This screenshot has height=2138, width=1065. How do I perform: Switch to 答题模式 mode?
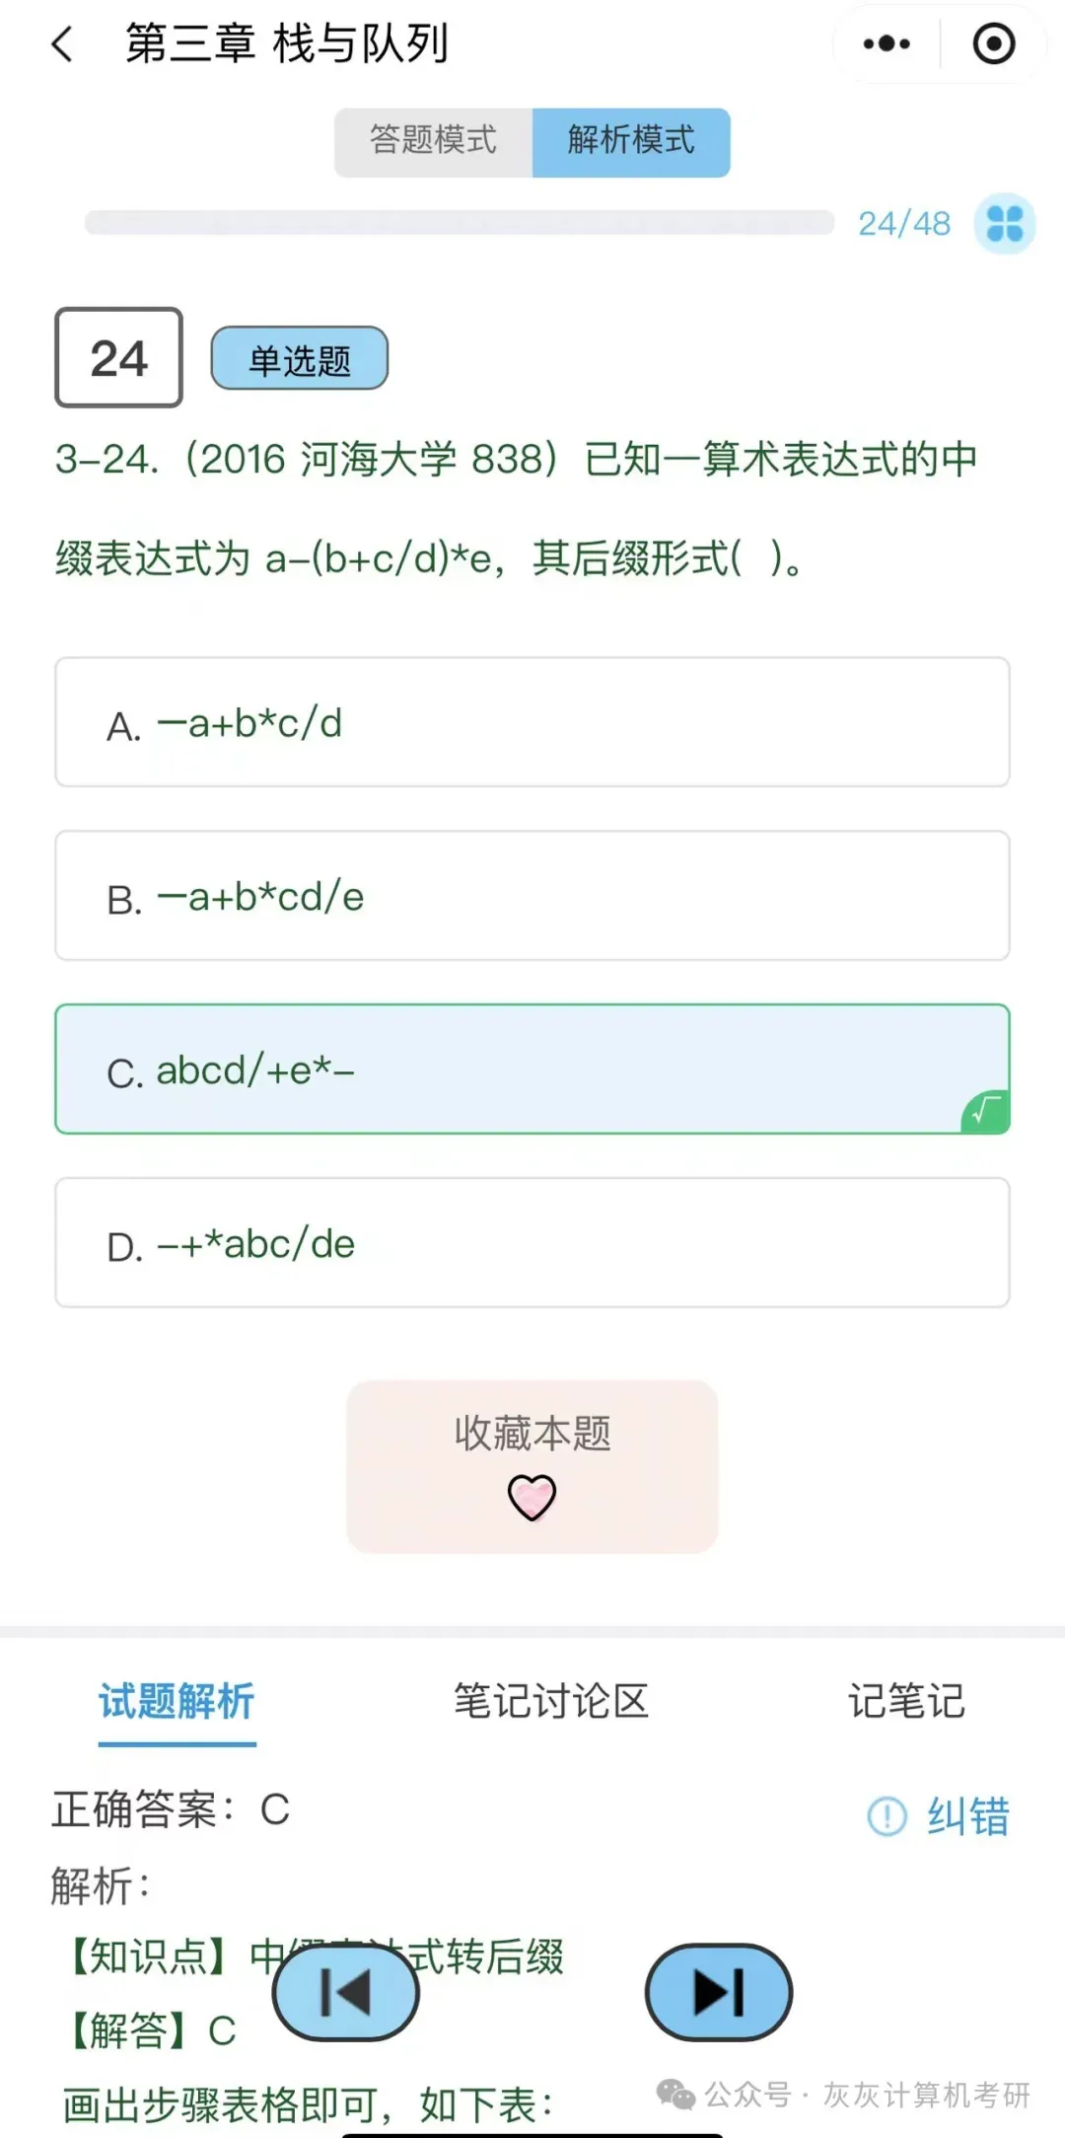point(434,142)
